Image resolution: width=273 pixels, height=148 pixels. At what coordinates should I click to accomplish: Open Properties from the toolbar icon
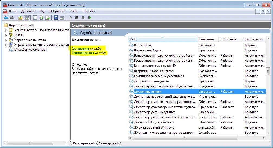pyautogui.click(x=35, y=18)
